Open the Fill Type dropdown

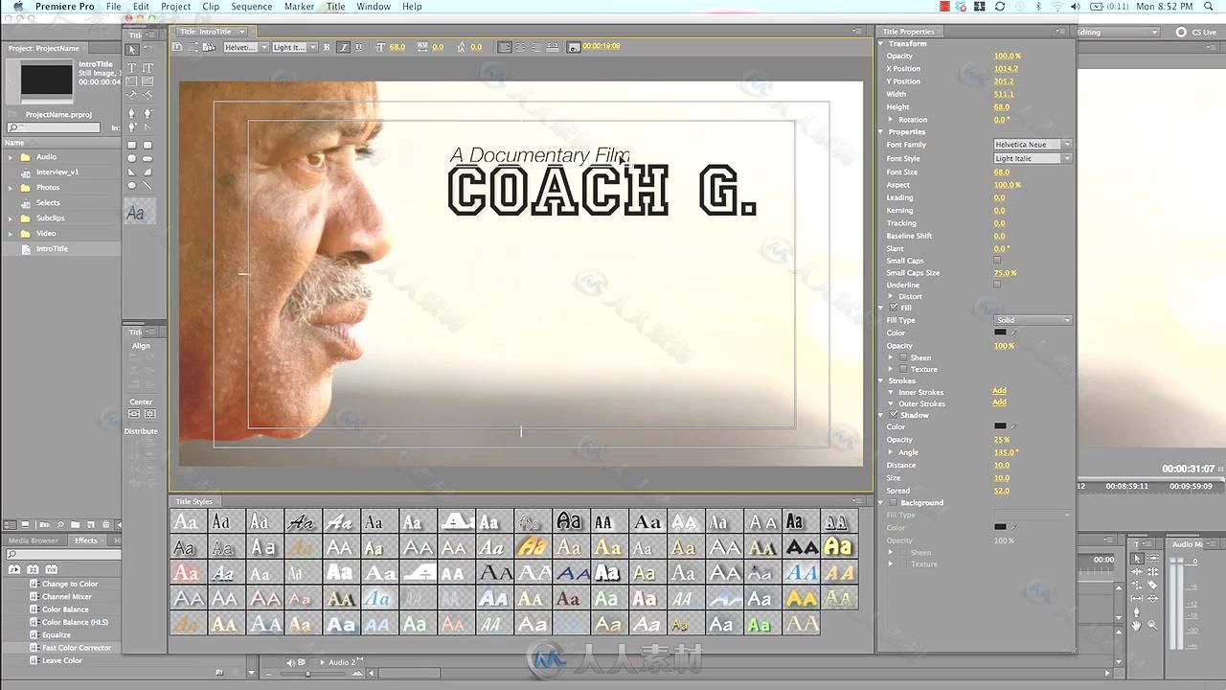click(x=1033, y=320)
